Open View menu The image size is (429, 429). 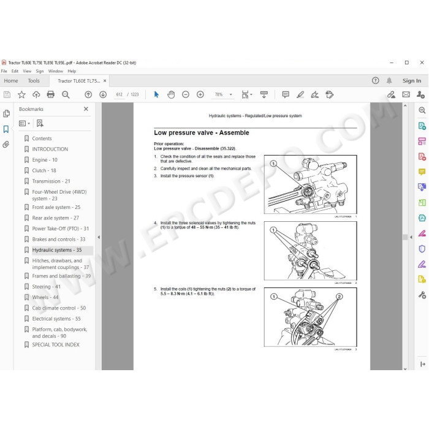pos(27,71)
